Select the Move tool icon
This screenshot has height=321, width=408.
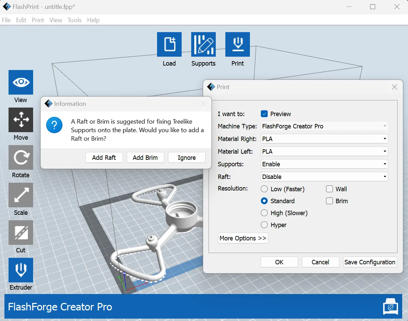click(x=21, y=120)
